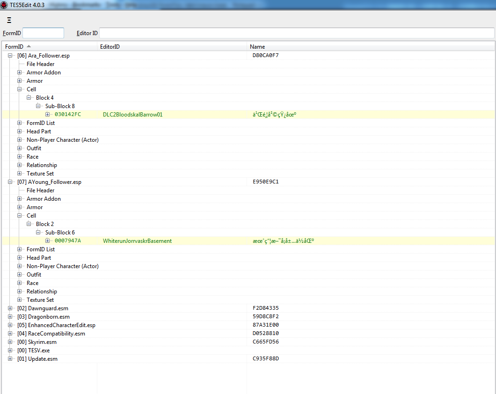Viewport: 496px width, 394px height.
Task: Expand the [02] Dawnguard.esm node
Action: [10, 308]
